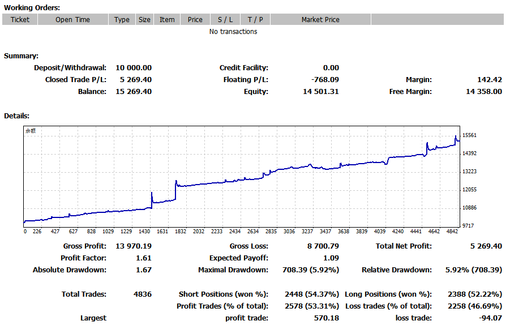The width and height of the screenshot is (510, 325).
Task: Select the Deposit/Withdrawal value 10 000.00
Action: click(134, 68)
